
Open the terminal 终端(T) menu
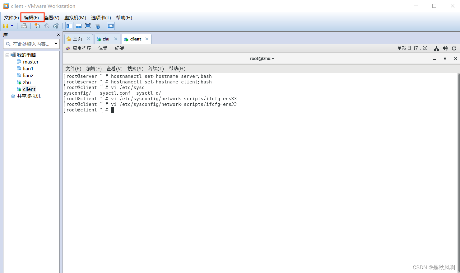coord(156,69)
